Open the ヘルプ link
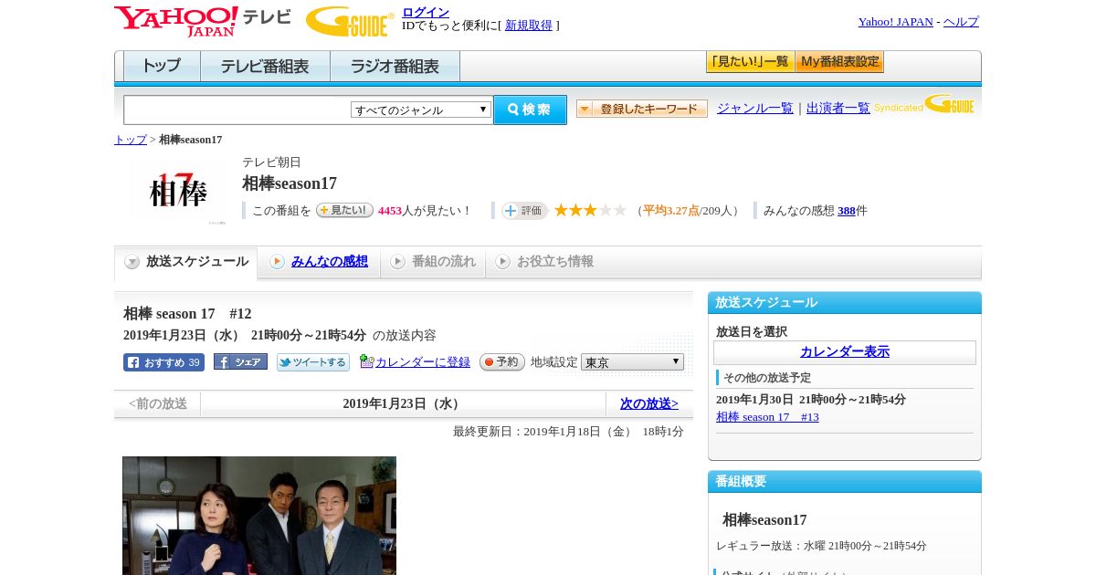Image resolution: width=1096 pixels, height=575 pixels. 961,22
